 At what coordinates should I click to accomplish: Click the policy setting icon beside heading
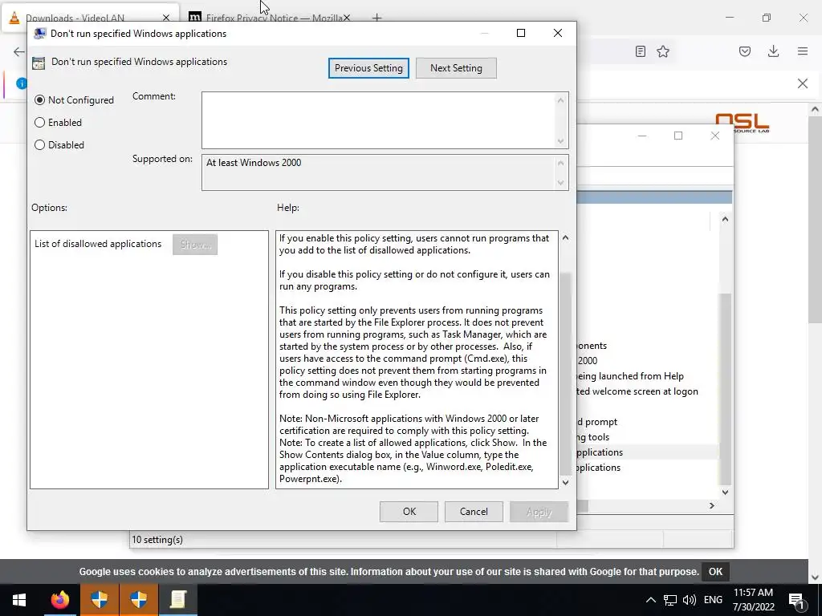point(39,63)
